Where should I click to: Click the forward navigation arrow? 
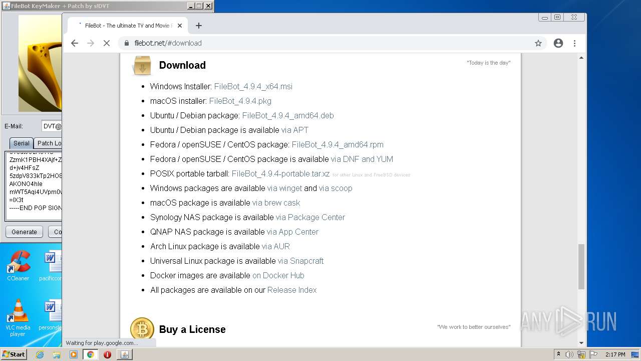click(91, 43)
